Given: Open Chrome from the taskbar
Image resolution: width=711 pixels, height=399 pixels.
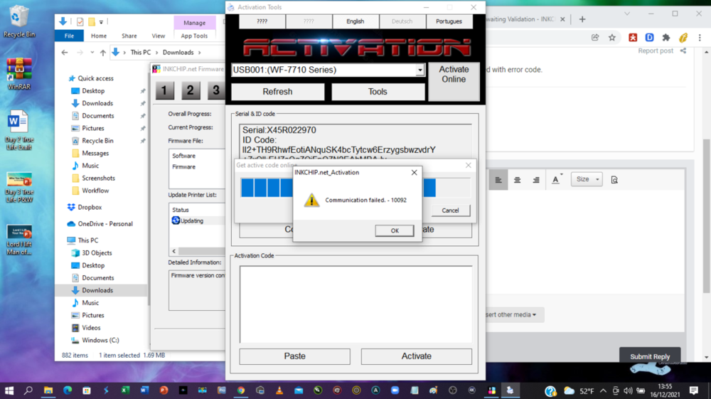Looking at the screenshot, I should (x=241, y=390).
